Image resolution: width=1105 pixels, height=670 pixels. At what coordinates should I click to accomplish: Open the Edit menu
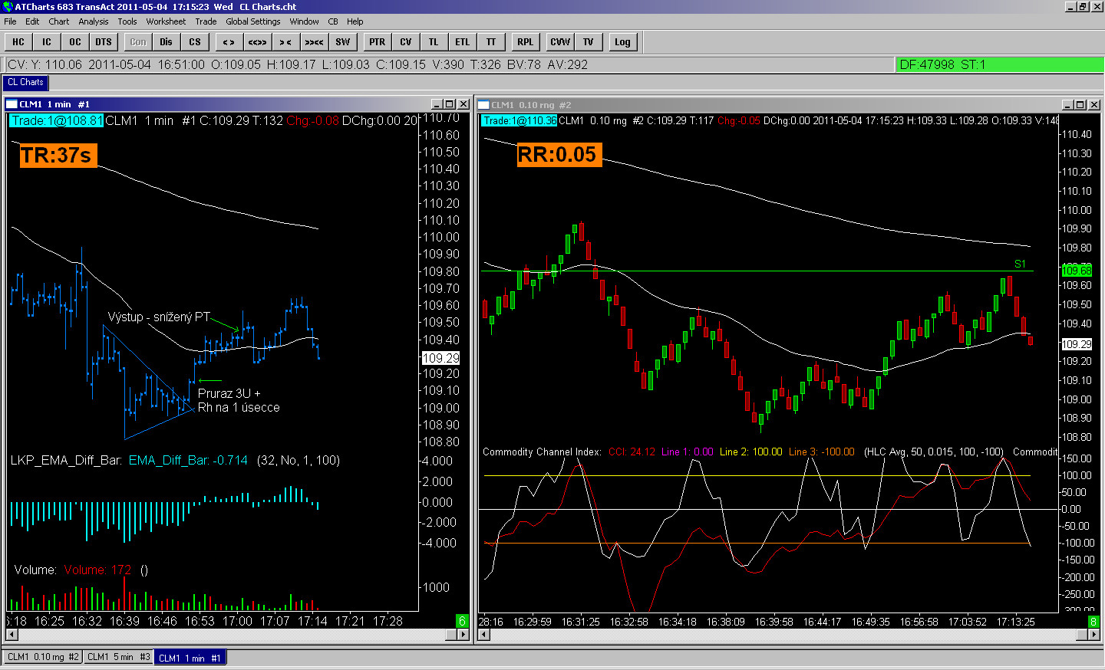[x=32, y=21]
